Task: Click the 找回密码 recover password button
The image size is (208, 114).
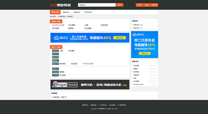Action: [154, 5]
